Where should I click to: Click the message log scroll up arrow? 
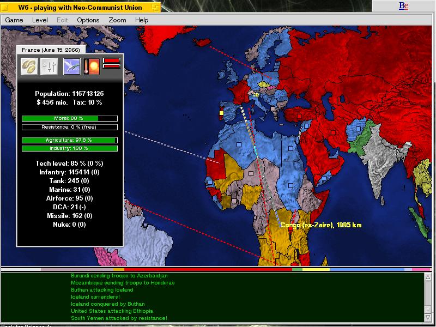coord(428,276)
